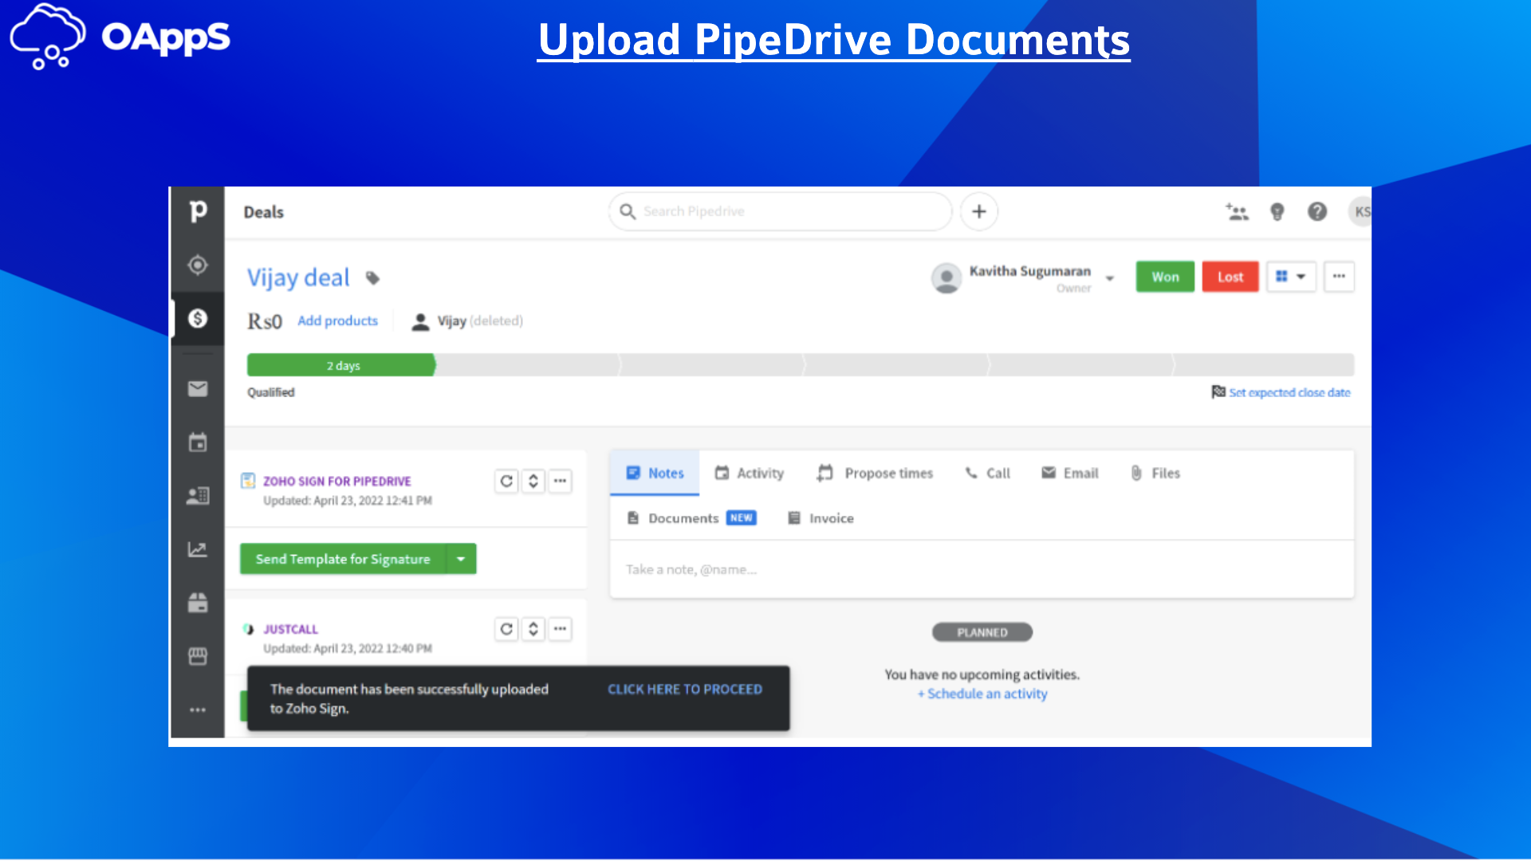Viewport: 1531px width, 861px height.
Task: Open the Activities calendar icon in the sidebar
Action: click(198, 442)
